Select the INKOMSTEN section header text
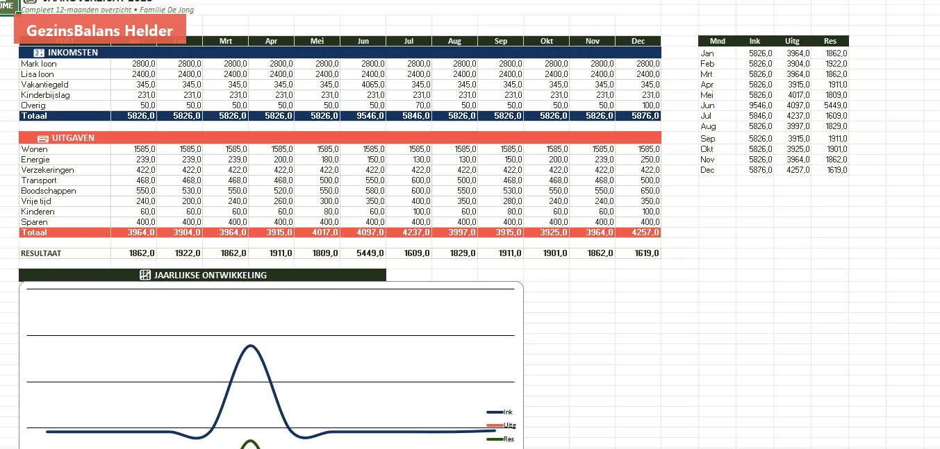Viewport: 940px width, 449px height. tap(73, 53)
